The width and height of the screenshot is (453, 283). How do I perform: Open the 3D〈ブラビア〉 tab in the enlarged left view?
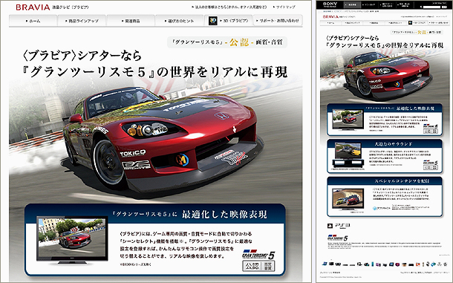coord(228,21)
